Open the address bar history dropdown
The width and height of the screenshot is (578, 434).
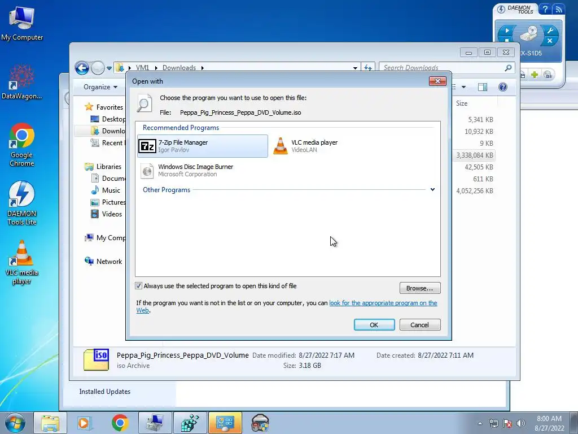(355, 68)
